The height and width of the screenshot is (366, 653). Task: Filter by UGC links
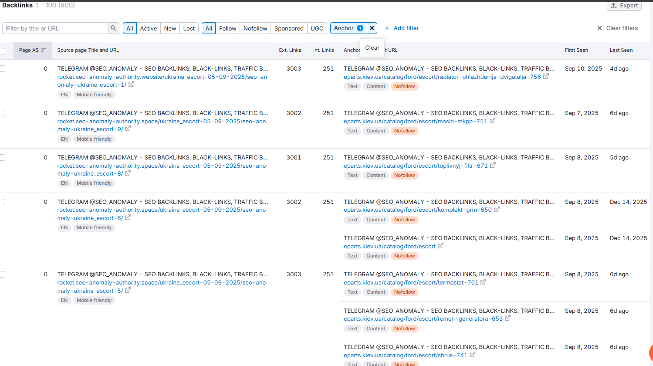[x=317, y=28]
